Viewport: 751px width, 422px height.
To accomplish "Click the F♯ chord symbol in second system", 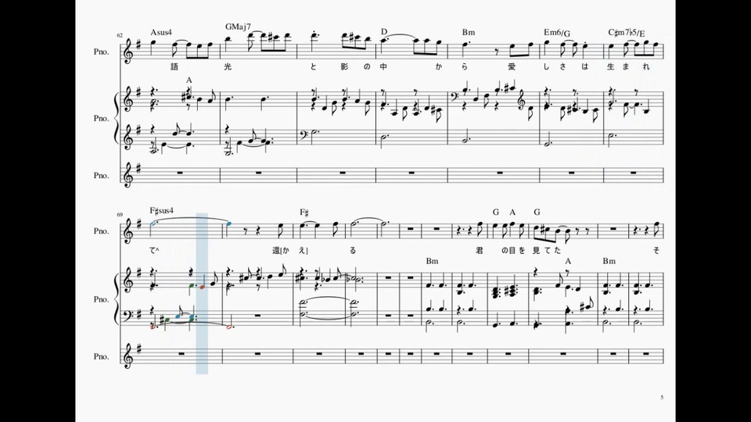I will click(304, 212).
